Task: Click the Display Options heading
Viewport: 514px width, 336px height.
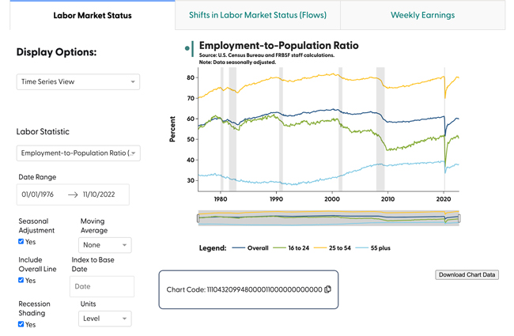Action: pos(56,52)
